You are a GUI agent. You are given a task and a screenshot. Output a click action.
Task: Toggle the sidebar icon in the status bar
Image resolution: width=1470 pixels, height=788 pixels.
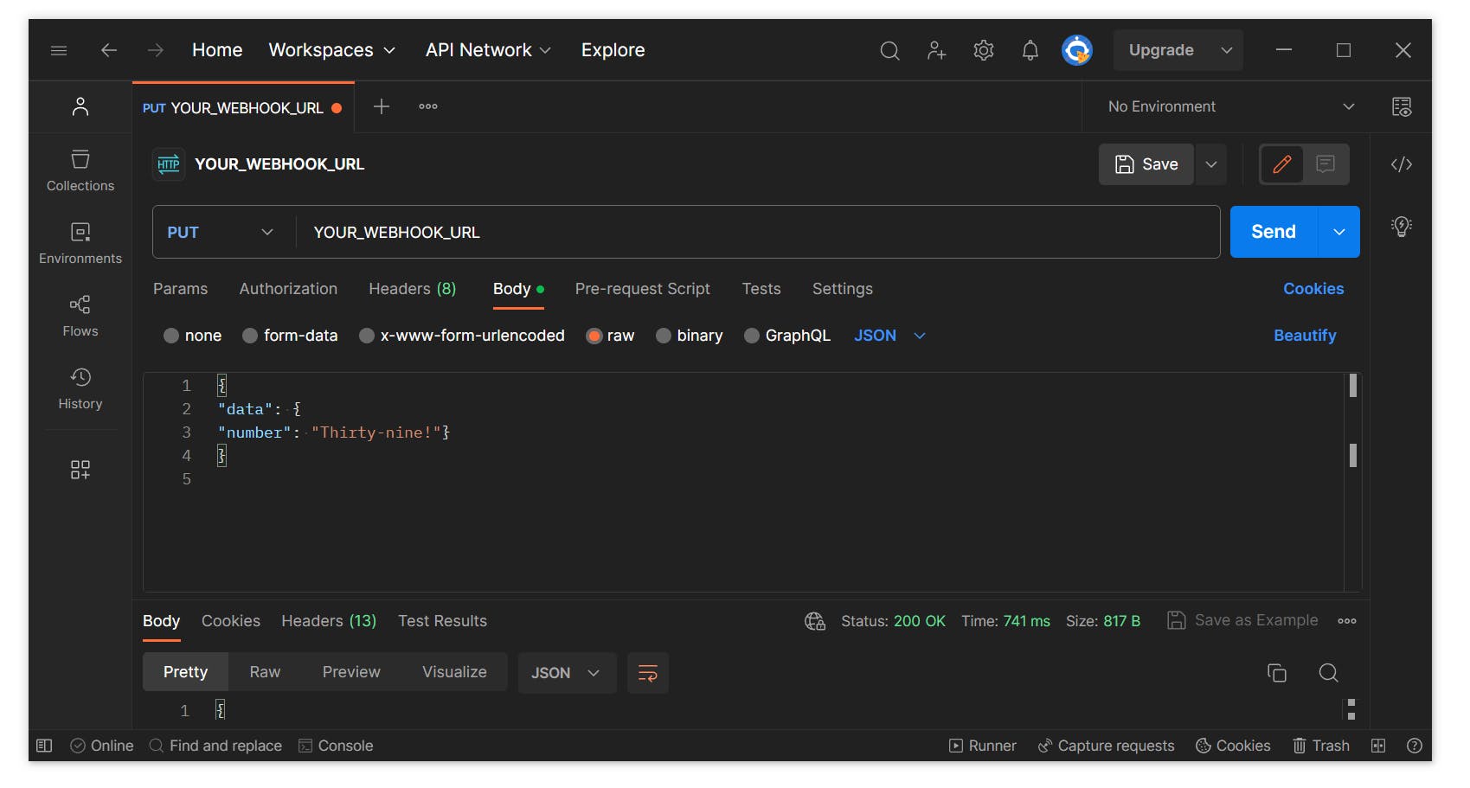44,746
